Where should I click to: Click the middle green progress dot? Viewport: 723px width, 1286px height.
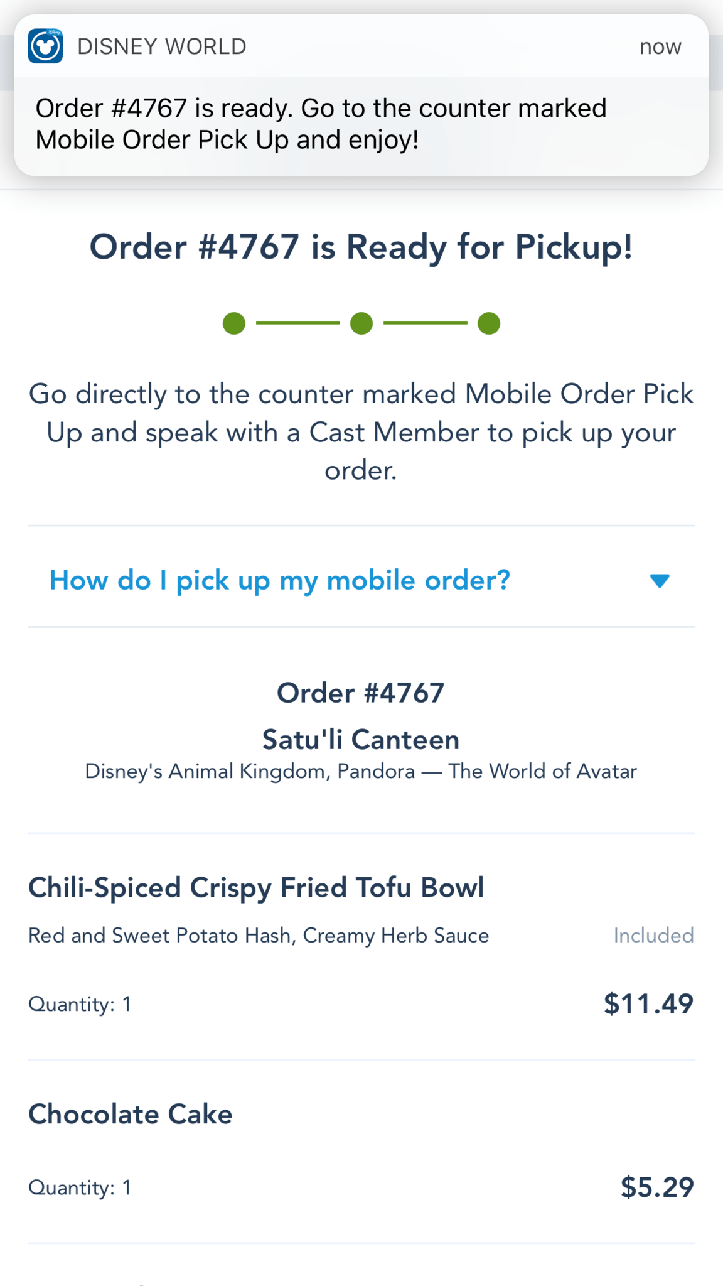click(x=361, y=323)
